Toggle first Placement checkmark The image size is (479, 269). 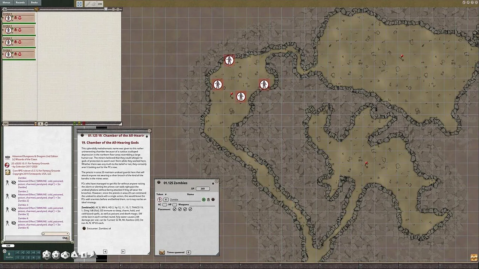pos(175,209)
